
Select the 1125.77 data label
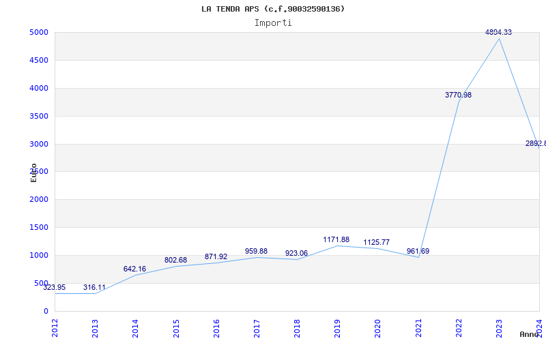pos(377,242)
